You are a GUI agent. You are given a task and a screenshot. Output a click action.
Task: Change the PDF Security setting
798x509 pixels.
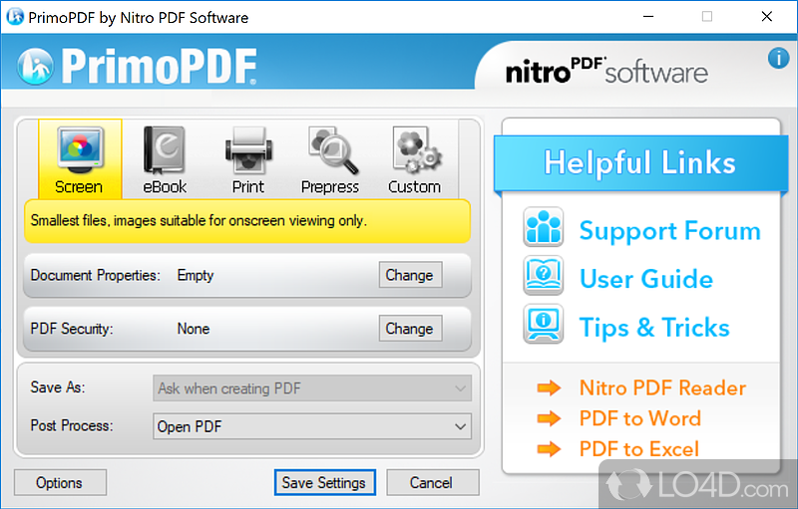click(x=410, y=329)
